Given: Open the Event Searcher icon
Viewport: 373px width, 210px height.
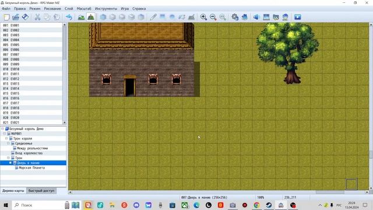Looking at the screenshot, I should click(x=266, y=17).
